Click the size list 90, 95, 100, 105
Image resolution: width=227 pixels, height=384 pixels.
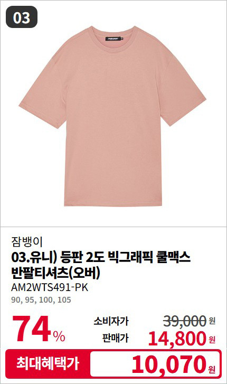pyautogui.click(x=41, y=300)
